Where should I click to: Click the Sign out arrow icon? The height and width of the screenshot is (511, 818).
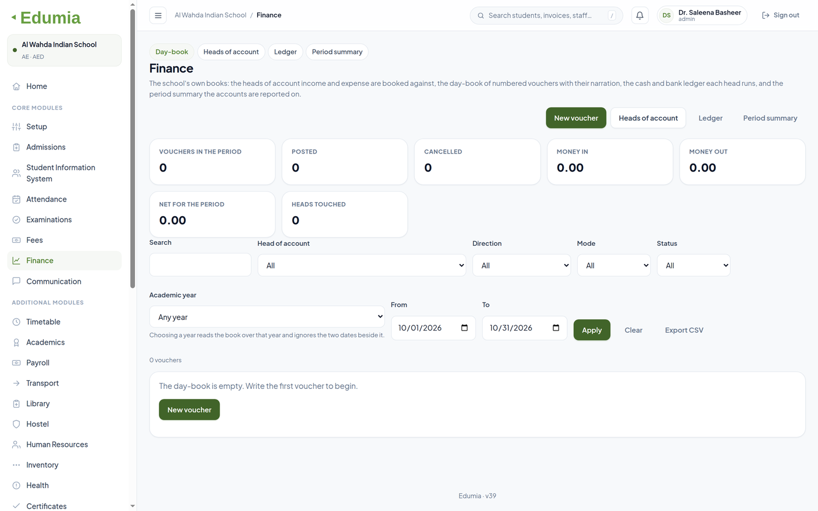point(765,16)
